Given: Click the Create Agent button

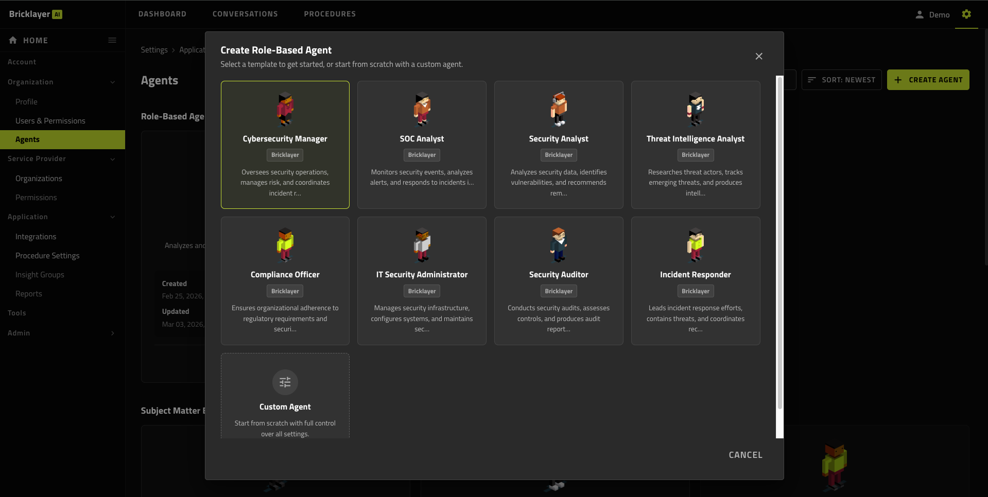Looking at the screenshot, I should 928,80.
